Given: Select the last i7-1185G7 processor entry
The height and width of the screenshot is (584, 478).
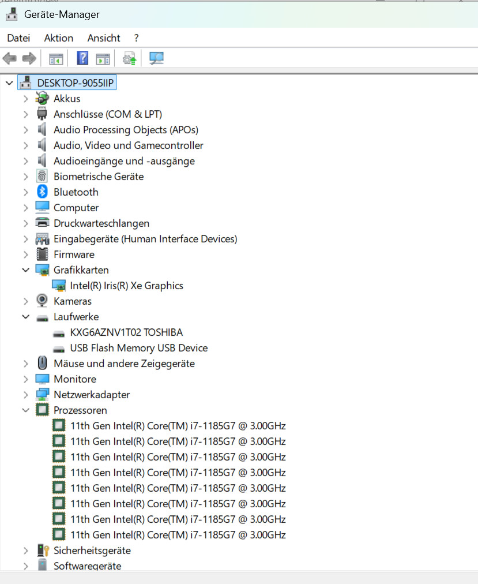Looking at the screenshot, I should click(178, 535).
